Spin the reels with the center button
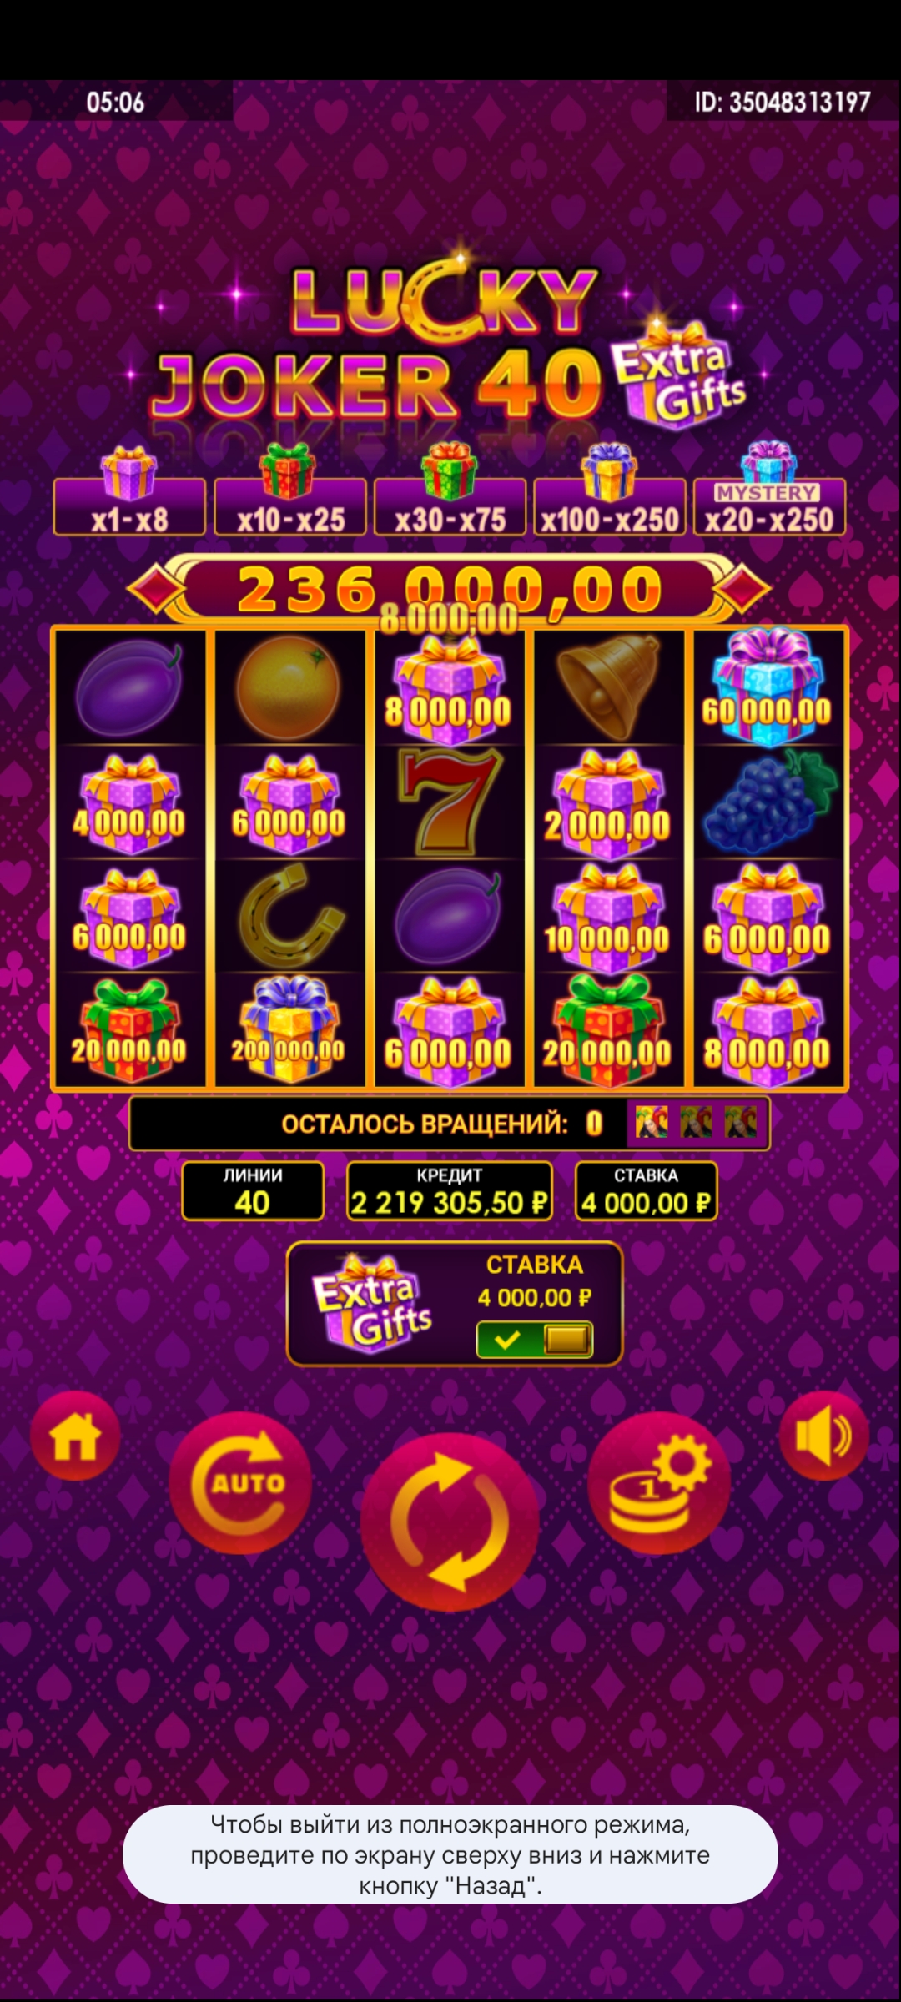Viewport: 901px width, 2002px height. point(450,1522)
